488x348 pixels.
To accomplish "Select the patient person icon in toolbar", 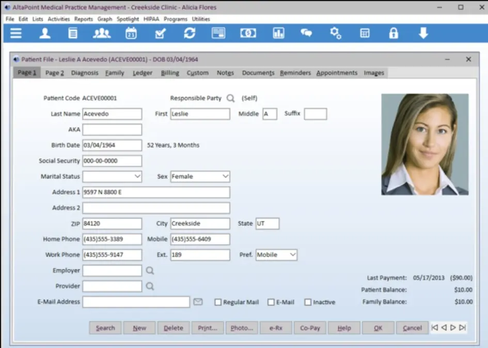I will (44, 33).
